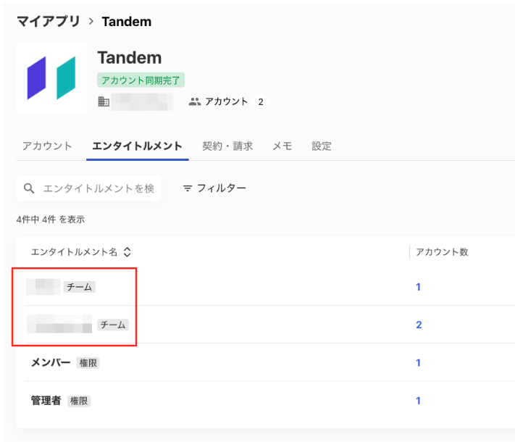Click the 4件中 4件 を表示 text
The height and width of the screenshot is (442, 515).
(51, 220)
